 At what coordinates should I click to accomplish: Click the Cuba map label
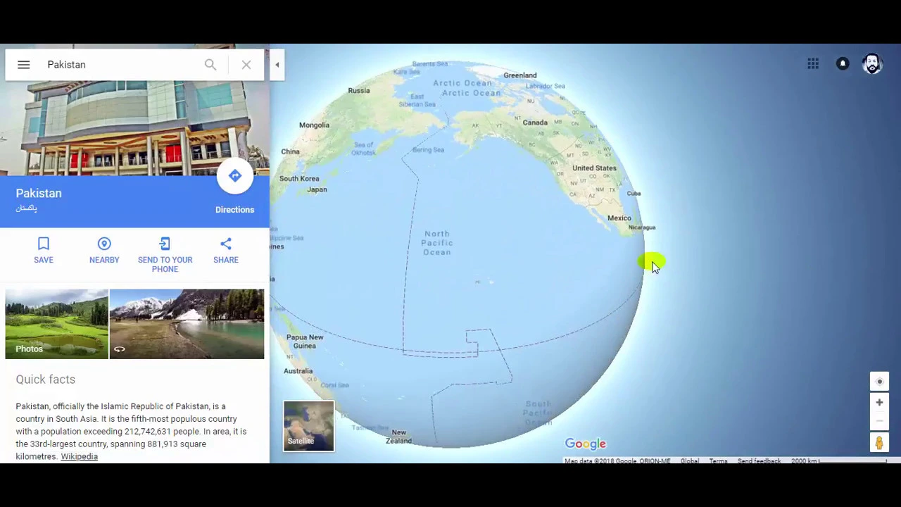(634, 194)
